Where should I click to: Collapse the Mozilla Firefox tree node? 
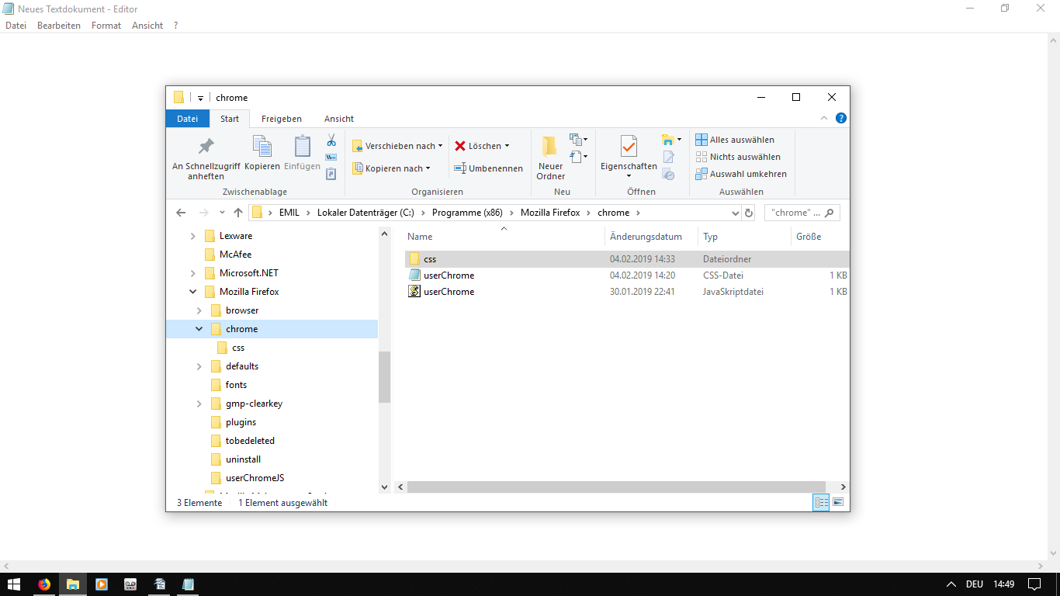(193, 292)
